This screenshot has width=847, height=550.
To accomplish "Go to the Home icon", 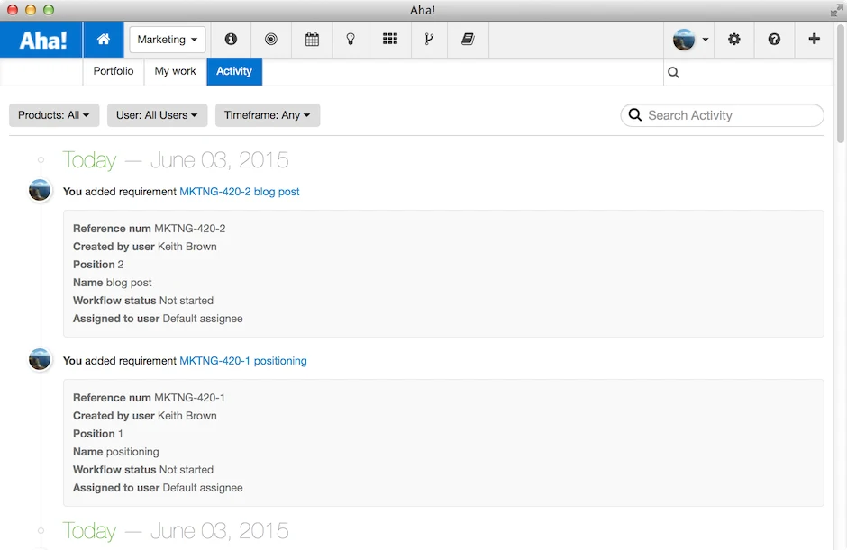I will [x=104, y=40].
